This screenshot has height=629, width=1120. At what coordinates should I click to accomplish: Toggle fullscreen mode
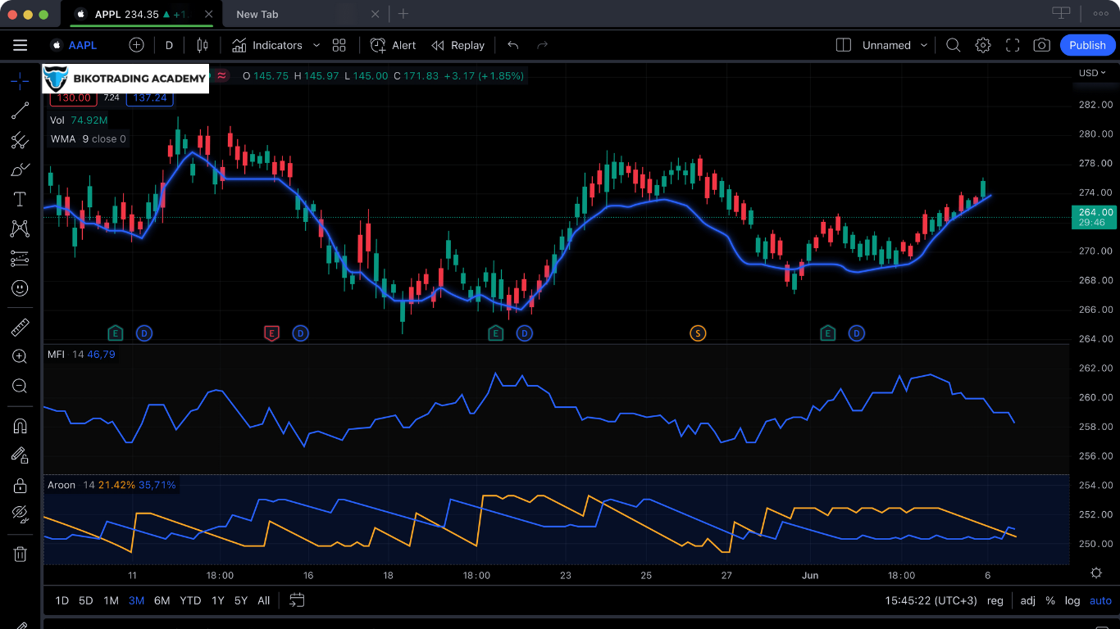[x=1013, y=45]
